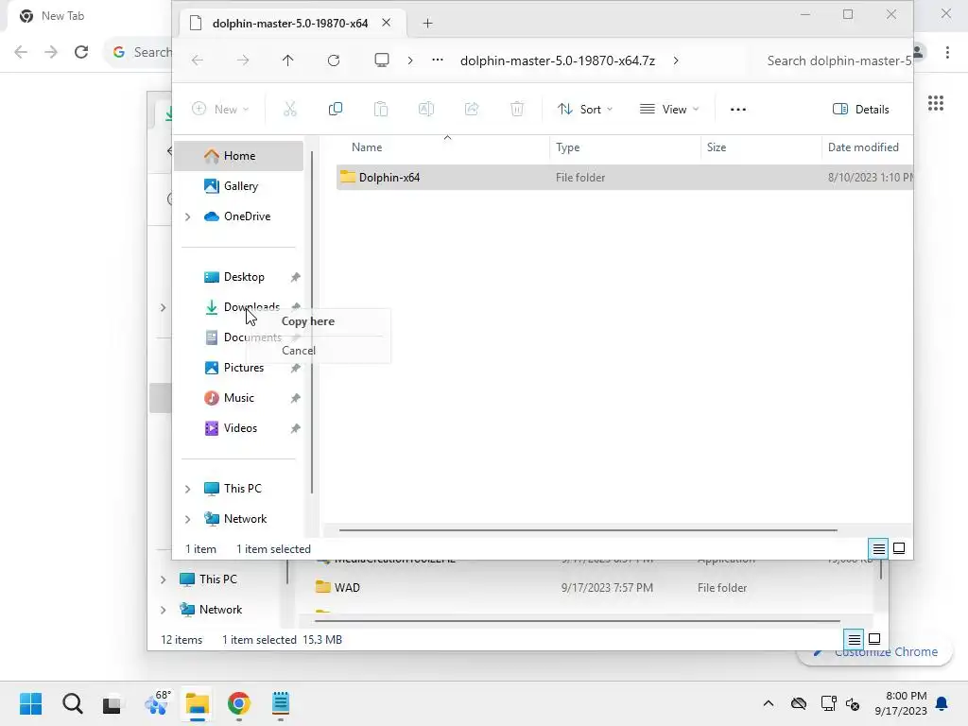Open the Sort dropdown menu

point(585,110)
